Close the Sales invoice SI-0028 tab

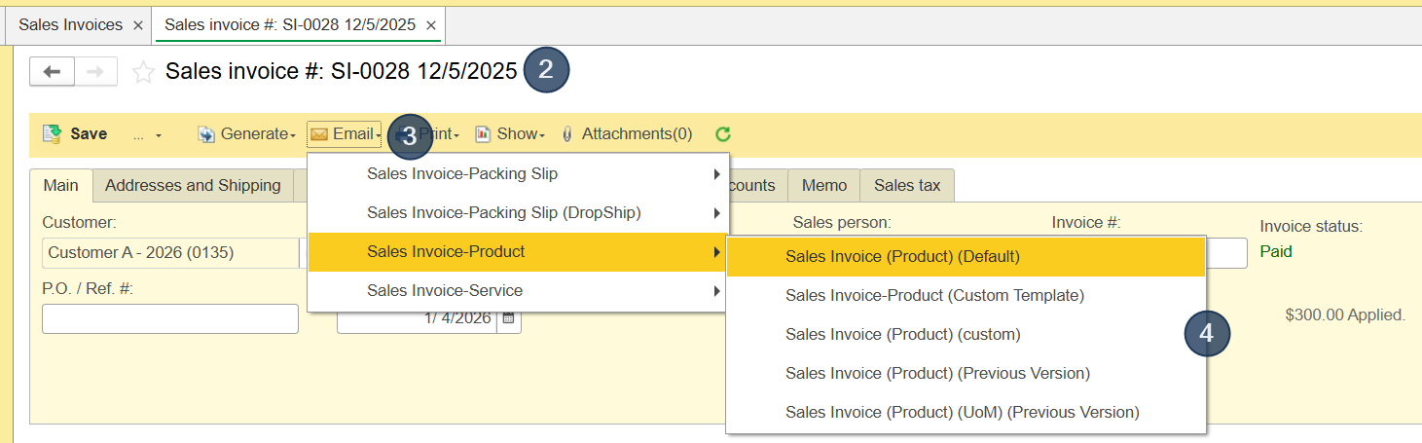click(431, 25)
